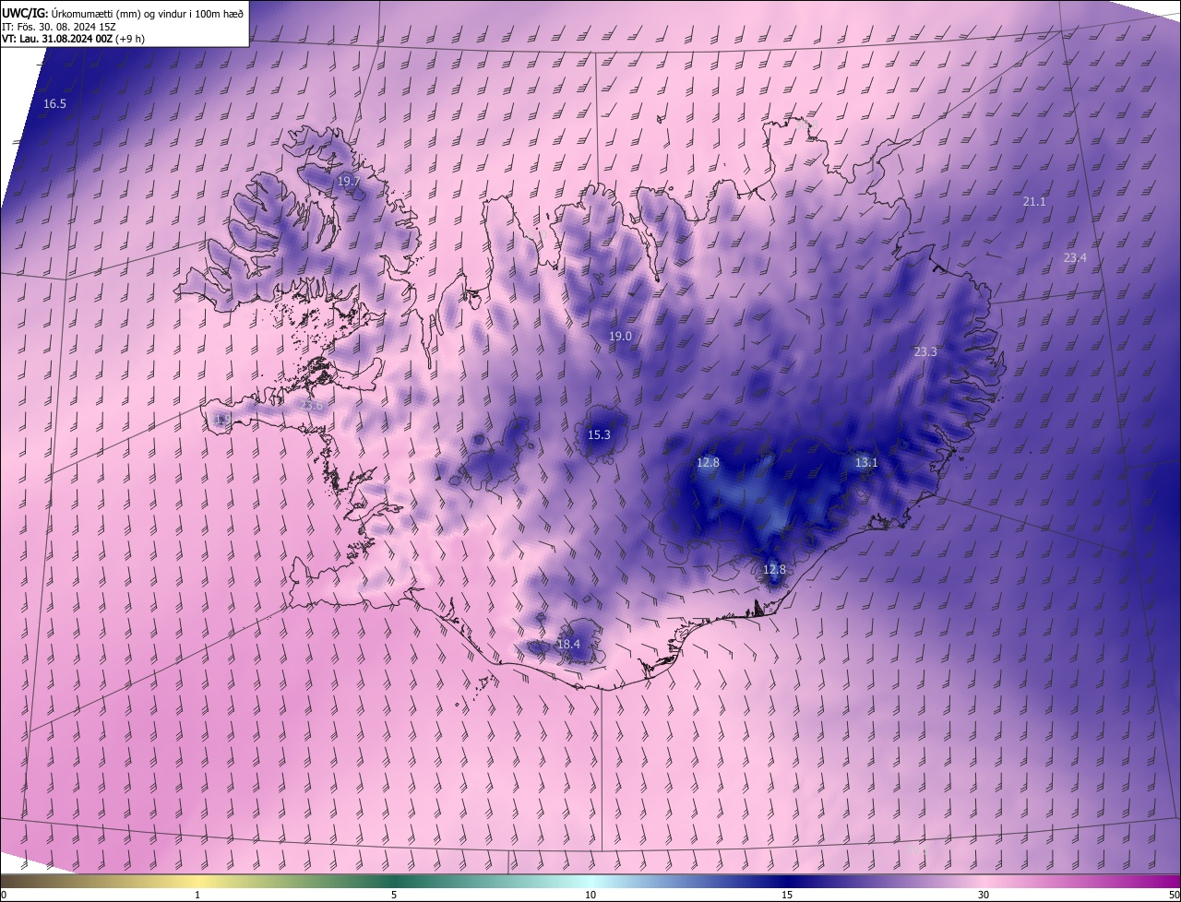Click the 21.9 value at the peninsula tip
This screenshot has width=1181, height=902.
tap(221, 420)
